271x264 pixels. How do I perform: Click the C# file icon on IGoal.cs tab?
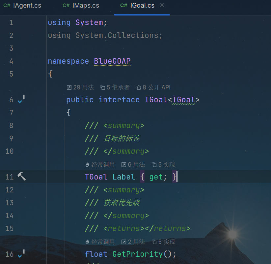124,6
